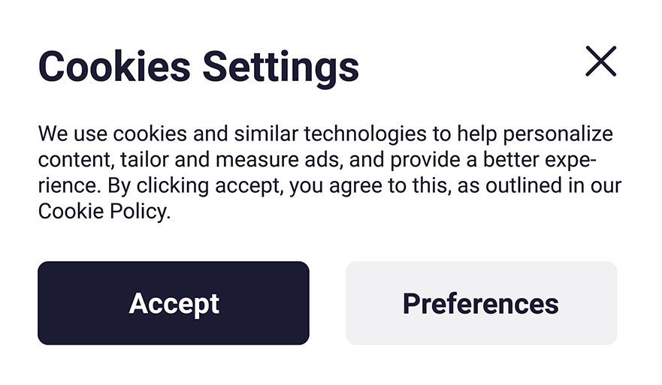
Task: Hit the cross icon beside the title
Action: tap(600, 62)
